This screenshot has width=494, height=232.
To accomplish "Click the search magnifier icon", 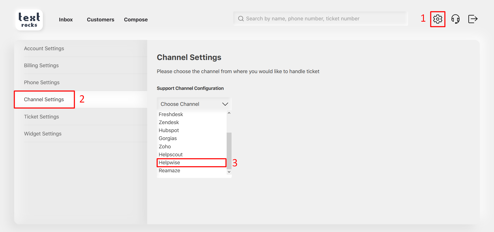I will pos(241,19).
